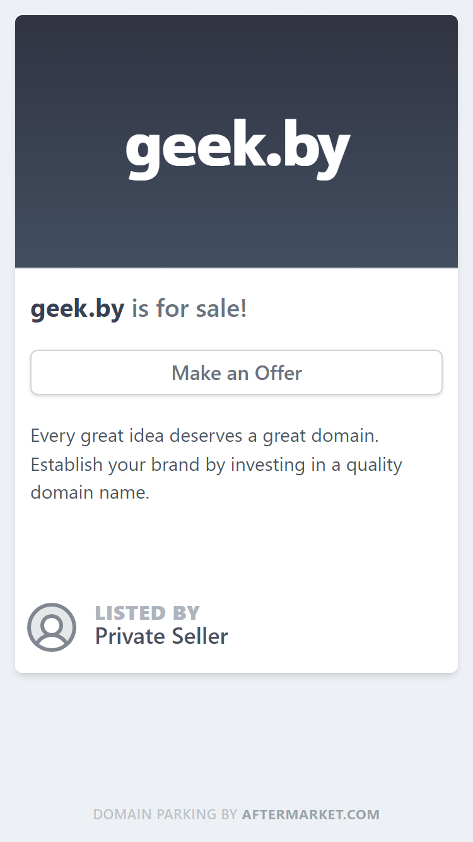Click the Private Seller avatar icon

(52, 627)
